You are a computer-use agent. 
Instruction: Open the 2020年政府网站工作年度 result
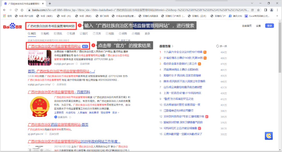(x=74, y=141)
